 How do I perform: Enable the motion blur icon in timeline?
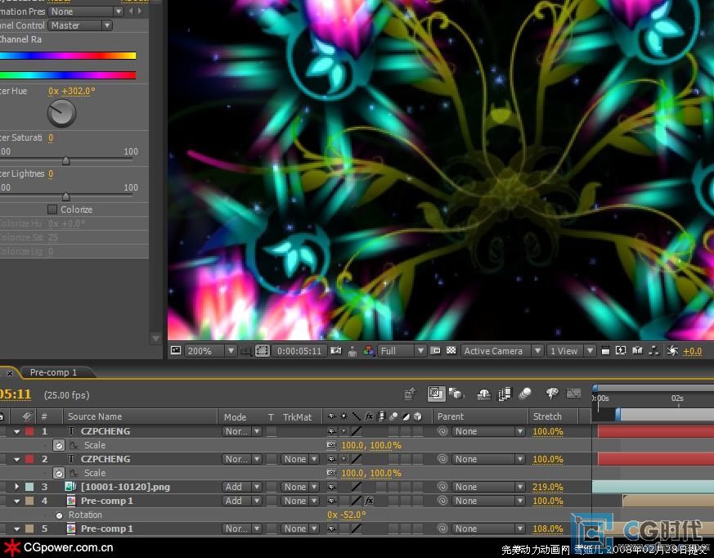(525, 394)
